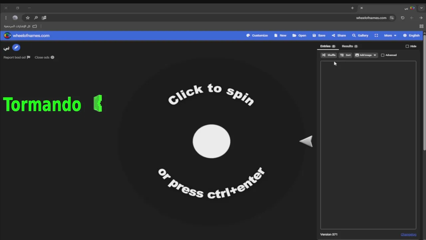The height and width of the screenshot is (240, 426).
Task: Enable the Advanced checkbox
Action: point(382,55)
